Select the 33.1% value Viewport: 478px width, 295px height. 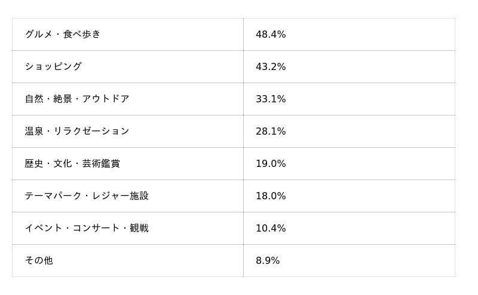pyautogui.click(x=271, y=99)
